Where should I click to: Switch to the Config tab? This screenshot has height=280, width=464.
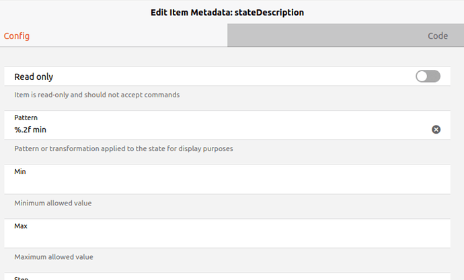[x=17, y=36]
